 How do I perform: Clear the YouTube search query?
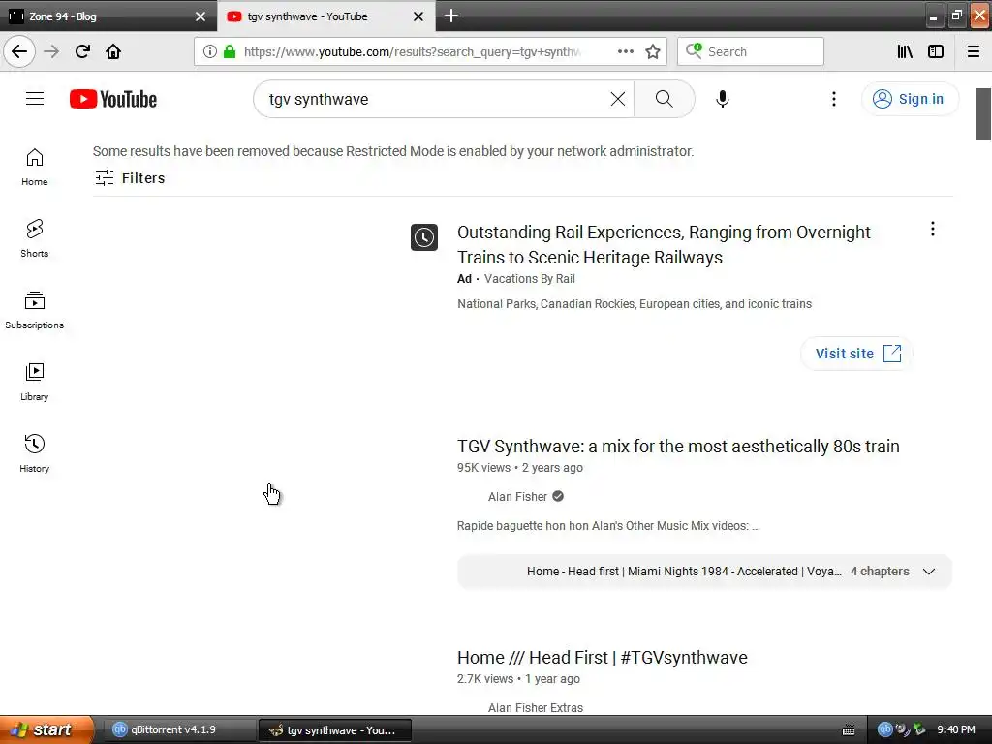tap(617, 99)
